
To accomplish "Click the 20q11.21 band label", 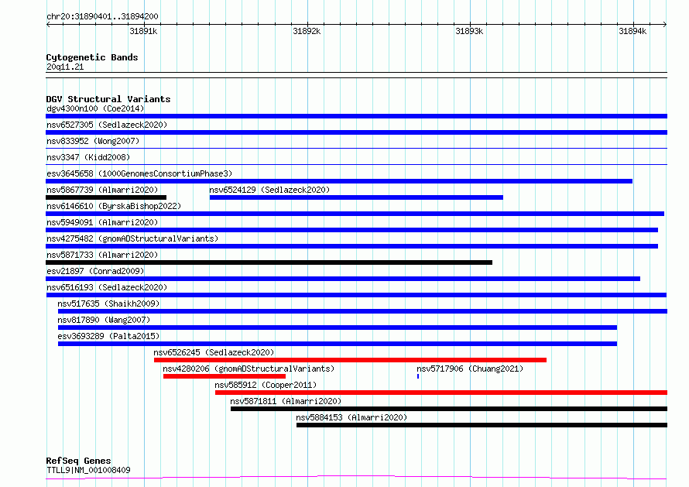I will pyautogui.click(x=65, y=67).
